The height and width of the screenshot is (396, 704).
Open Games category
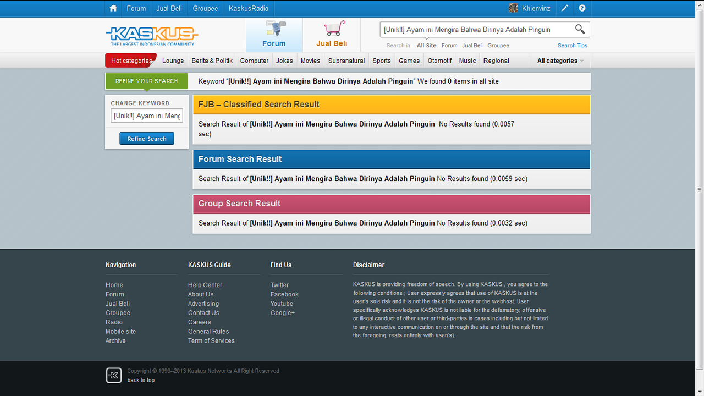point(409,61)
